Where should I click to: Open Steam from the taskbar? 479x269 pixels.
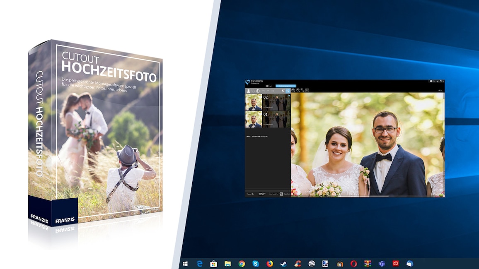283,264
